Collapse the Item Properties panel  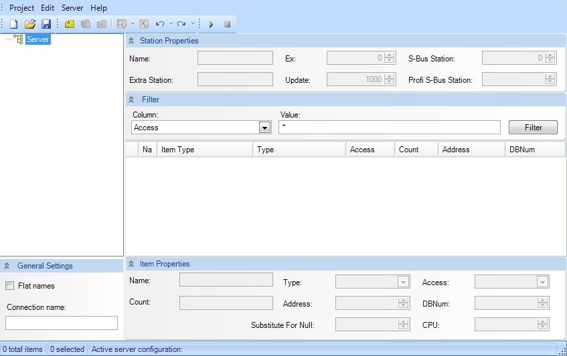click(x=131, y=264)
